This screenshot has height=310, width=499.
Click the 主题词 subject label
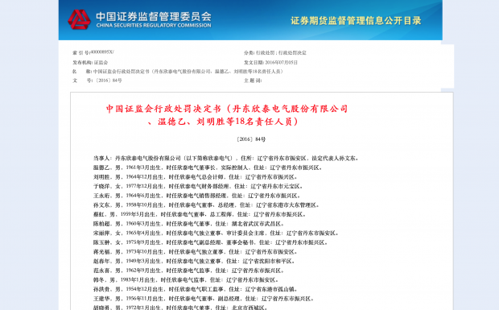coord(253,81)
